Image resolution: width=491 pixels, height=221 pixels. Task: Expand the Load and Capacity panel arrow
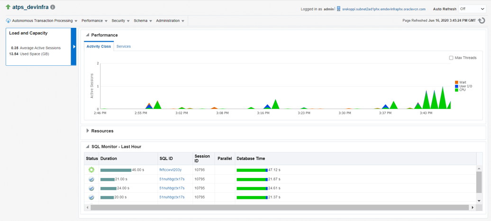[74, 46]
